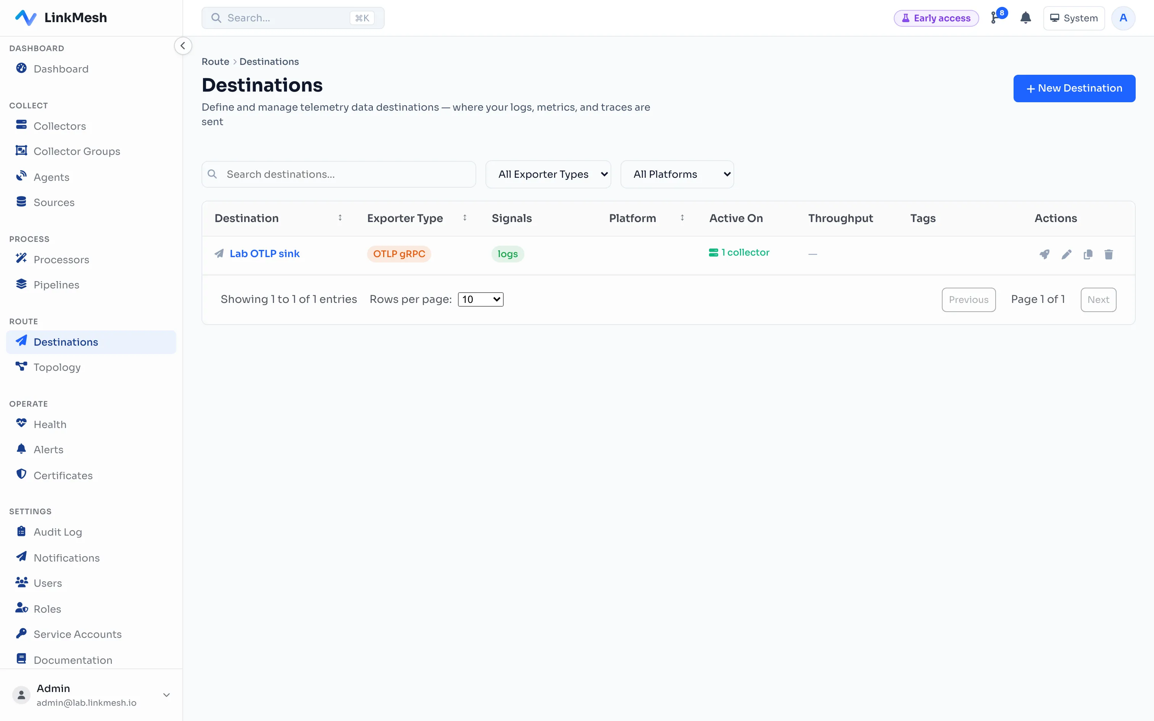Image resolution: width=1154 pixels, height=721 pixels.
Task: Click the Notifications paper-plane icon
Action: point(21,557)
